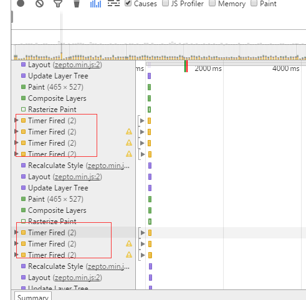Clear the timeline recording

point(39,3)
